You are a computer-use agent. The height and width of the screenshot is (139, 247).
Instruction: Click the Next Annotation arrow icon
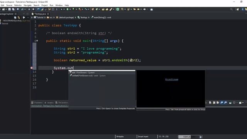tap(122, 9)
